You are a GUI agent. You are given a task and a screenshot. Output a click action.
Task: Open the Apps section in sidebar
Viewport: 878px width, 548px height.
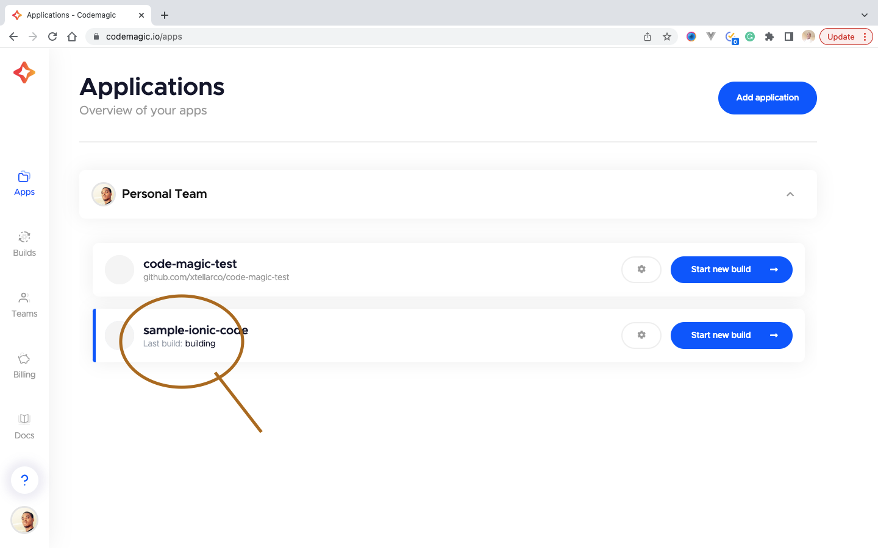(24, 183)
